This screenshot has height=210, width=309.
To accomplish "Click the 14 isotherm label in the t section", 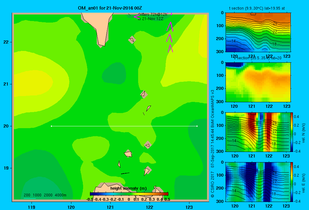I will 234,41.
